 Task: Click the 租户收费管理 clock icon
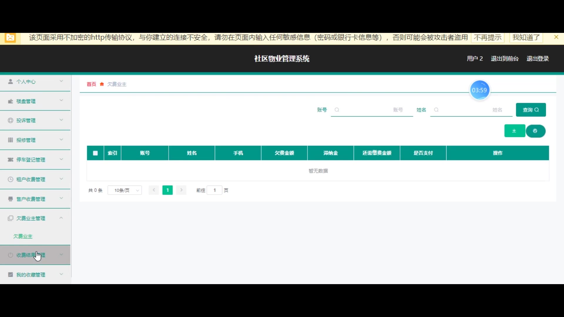click(10, 179)
